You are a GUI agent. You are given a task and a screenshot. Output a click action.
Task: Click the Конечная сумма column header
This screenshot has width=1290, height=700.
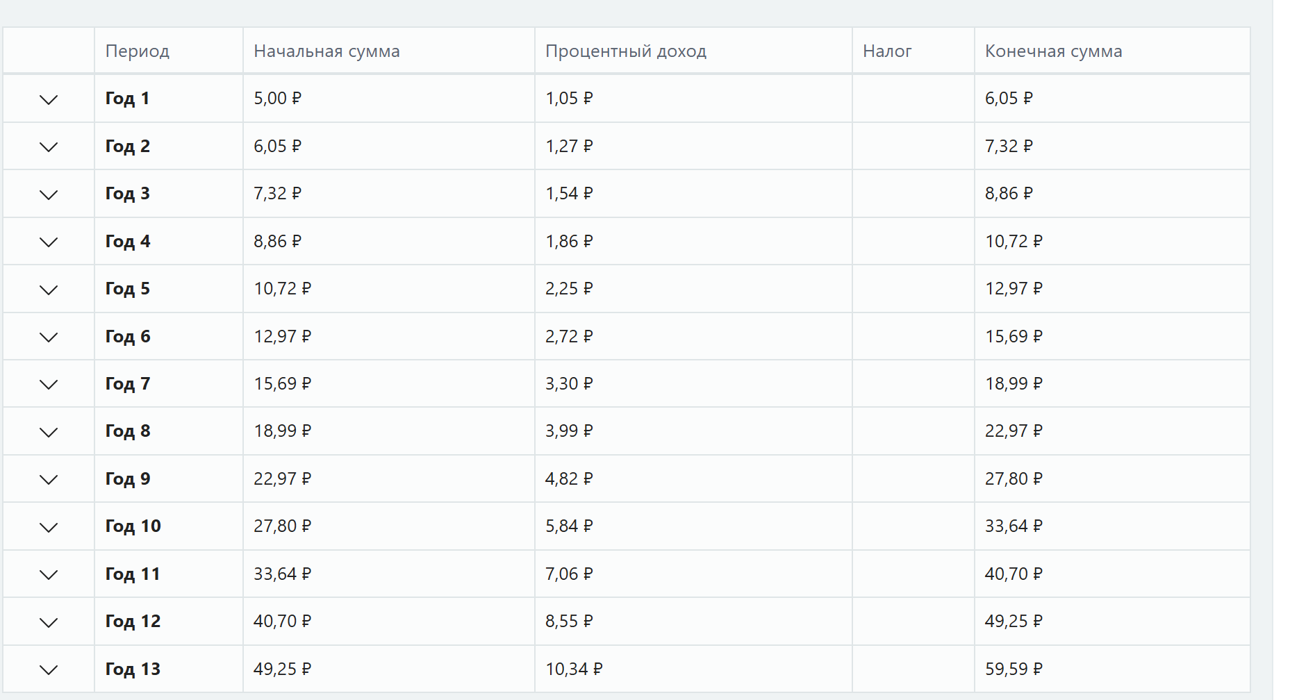(x=1053, y=51)
